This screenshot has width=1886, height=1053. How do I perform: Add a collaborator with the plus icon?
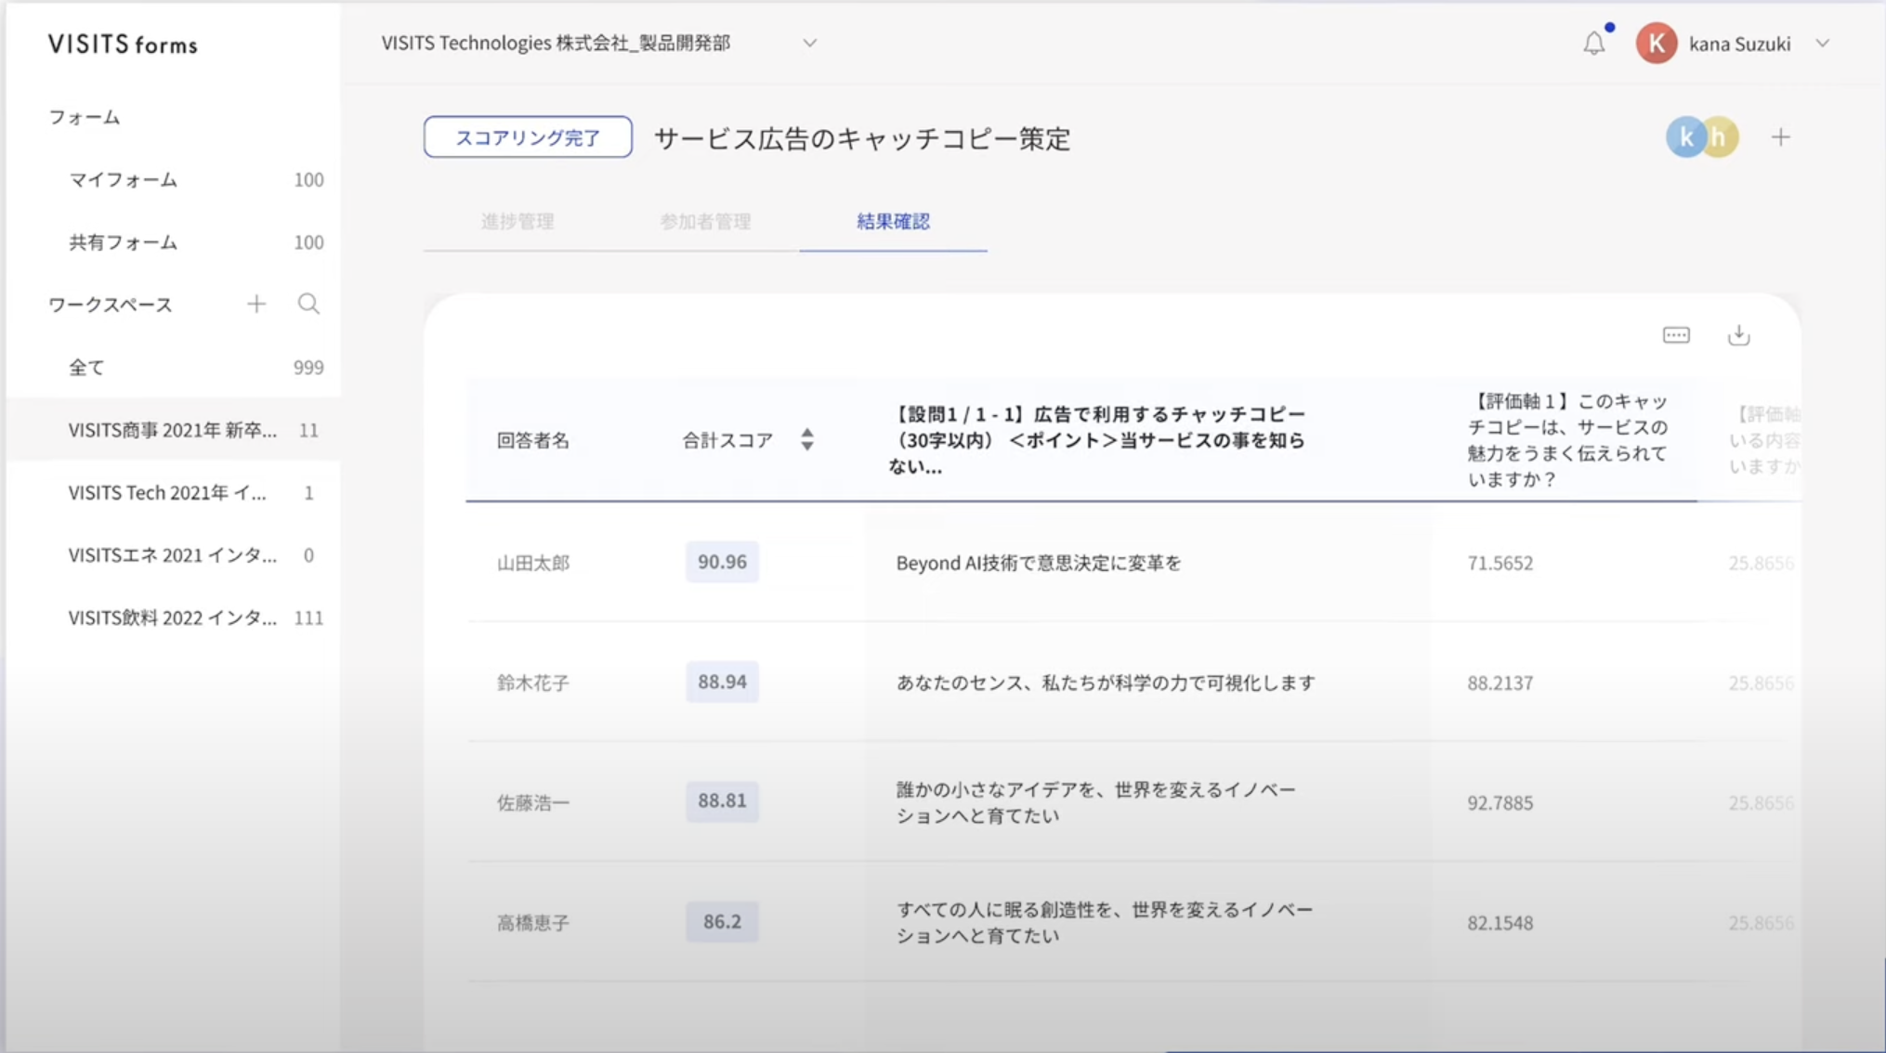(1781, 137)
